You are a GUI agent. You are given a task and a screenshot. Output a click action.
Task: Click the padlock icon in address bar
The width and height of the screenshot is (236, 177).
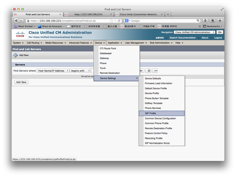pyautogui.click(x=28, y=21)
